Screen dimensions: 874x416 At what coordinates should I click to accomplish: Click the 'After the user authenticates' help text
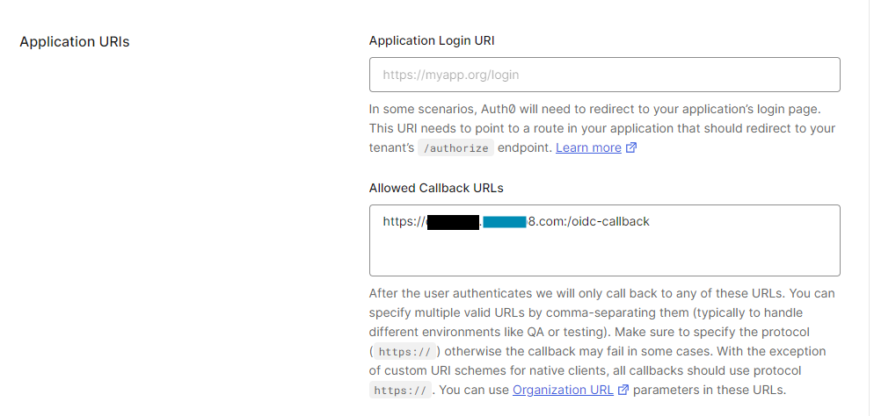[x=457, y=293]
